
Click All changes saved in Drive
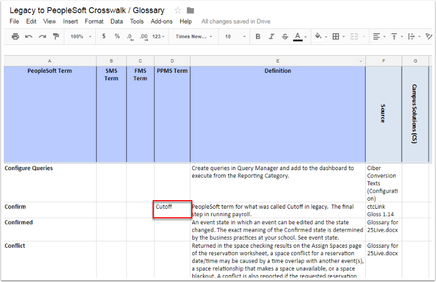[236, 21]
